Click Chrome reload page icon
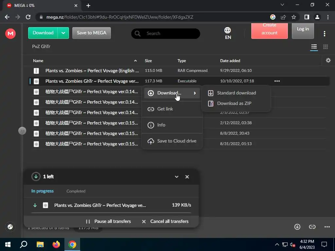The width and height of the screenshot is (335, 251). 28,17
